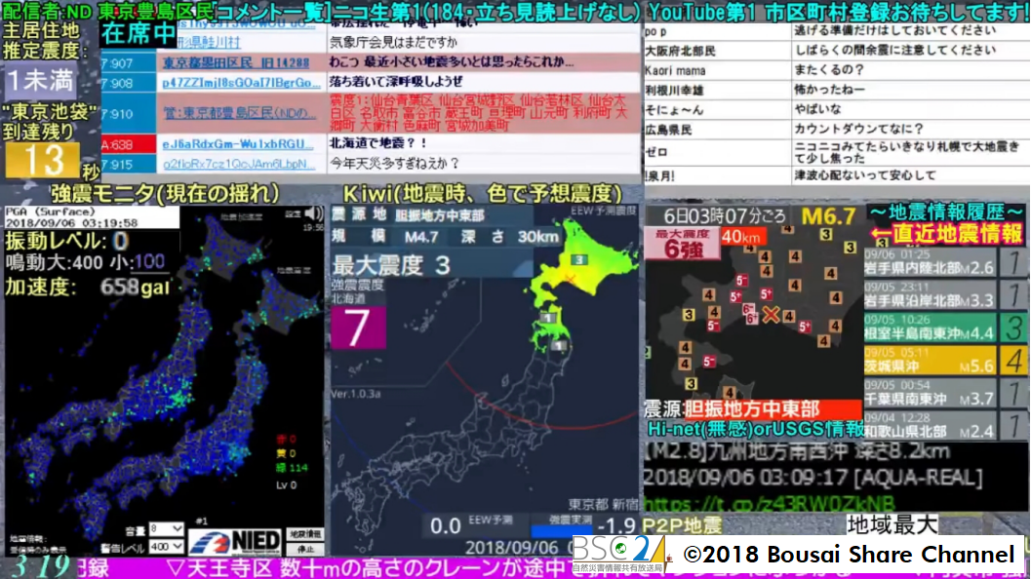Click the BSC24 channel logo
This screenshot has width=1031, height=579.
click(x=618, y=554)
